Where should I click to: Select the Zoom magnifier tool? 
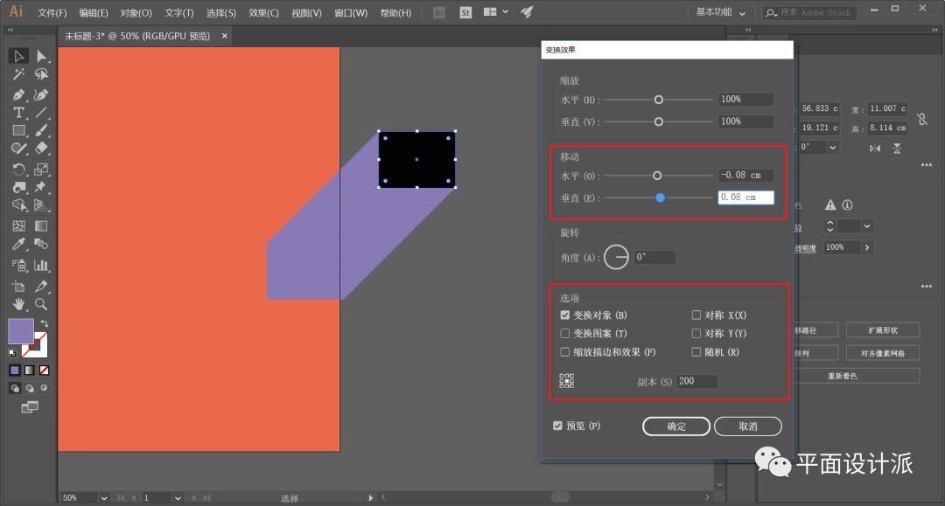41,304
